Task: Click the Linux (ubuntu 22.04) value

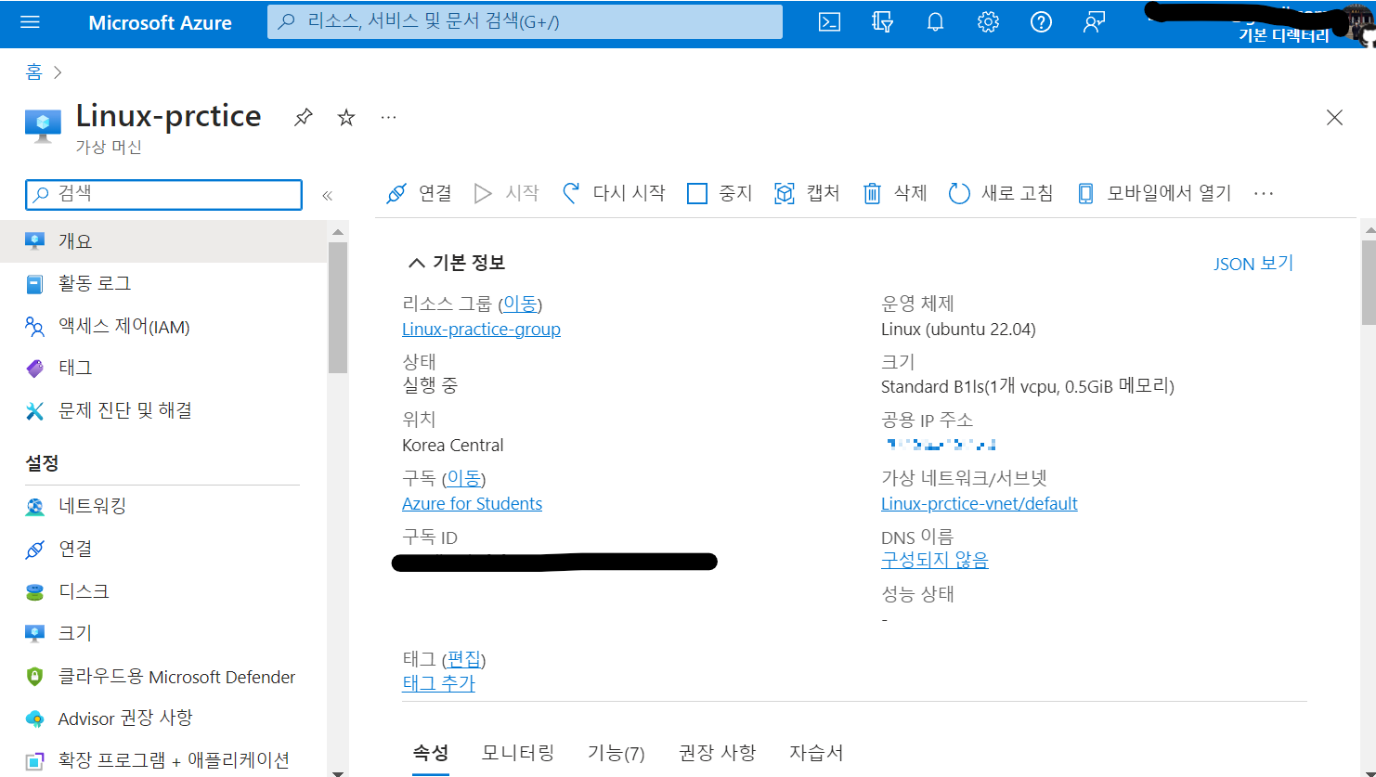Action: click(958, 330)
